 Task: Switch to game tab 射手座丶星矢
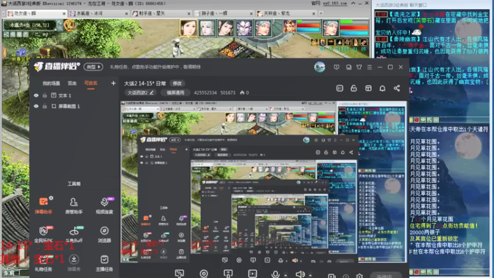point(161,13)
